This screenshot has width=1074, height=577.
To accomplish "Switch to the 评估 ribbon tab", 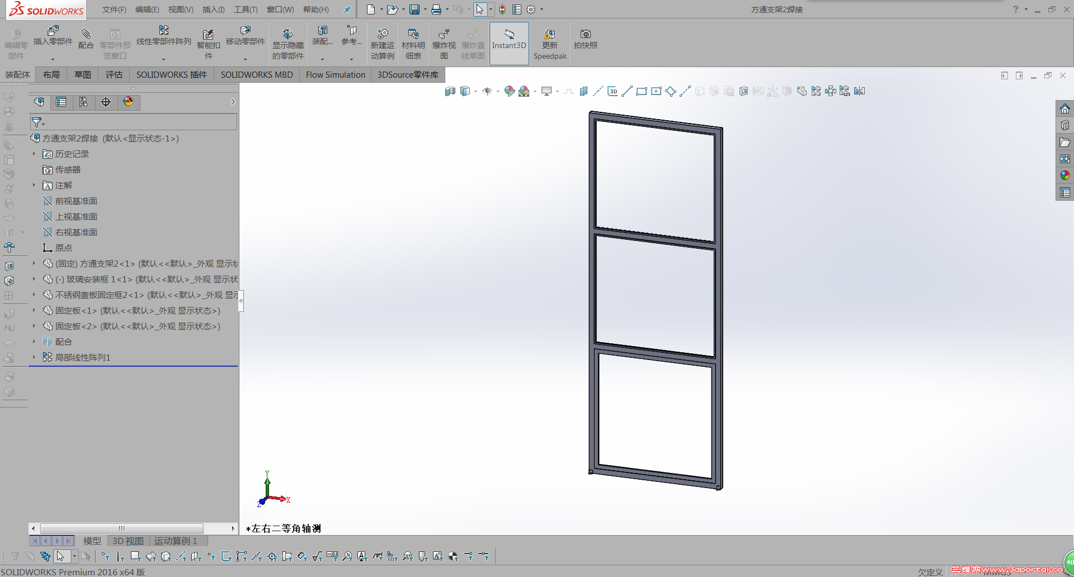I will pos(114,74).
